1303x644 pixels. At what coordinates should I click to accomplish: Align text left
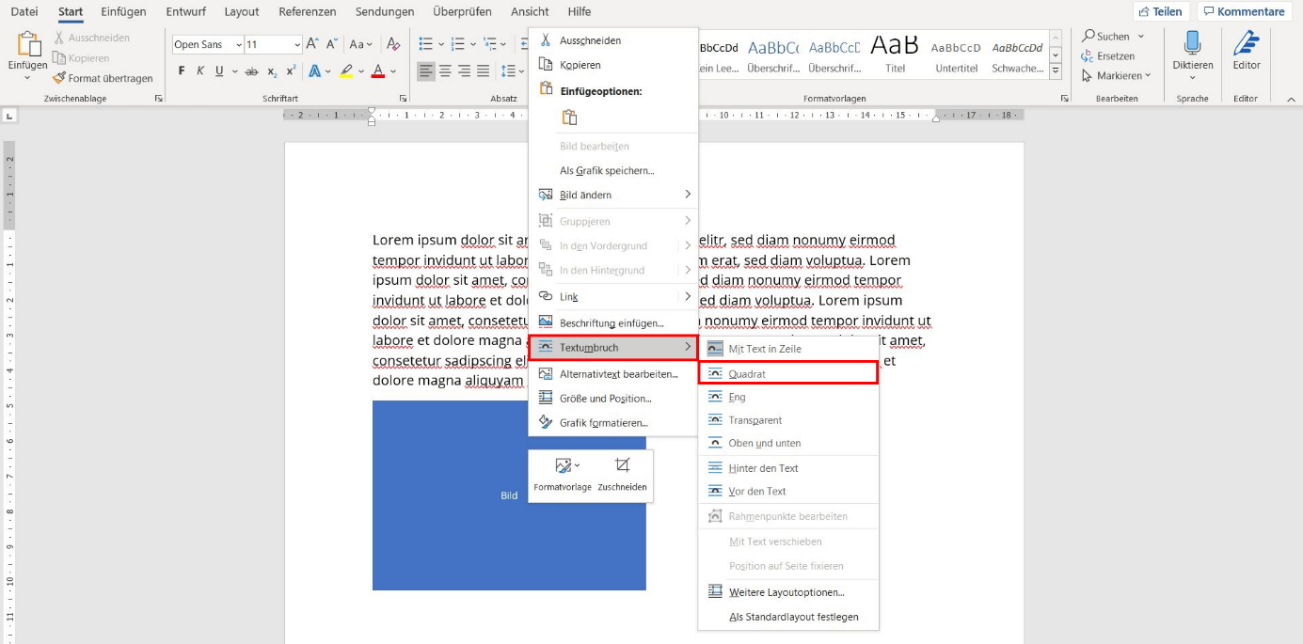426,71
